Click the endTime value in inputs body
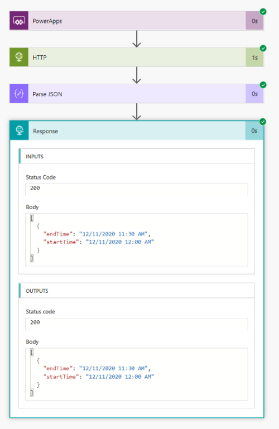Screen dimensions: 279x429 coord(113,234)
